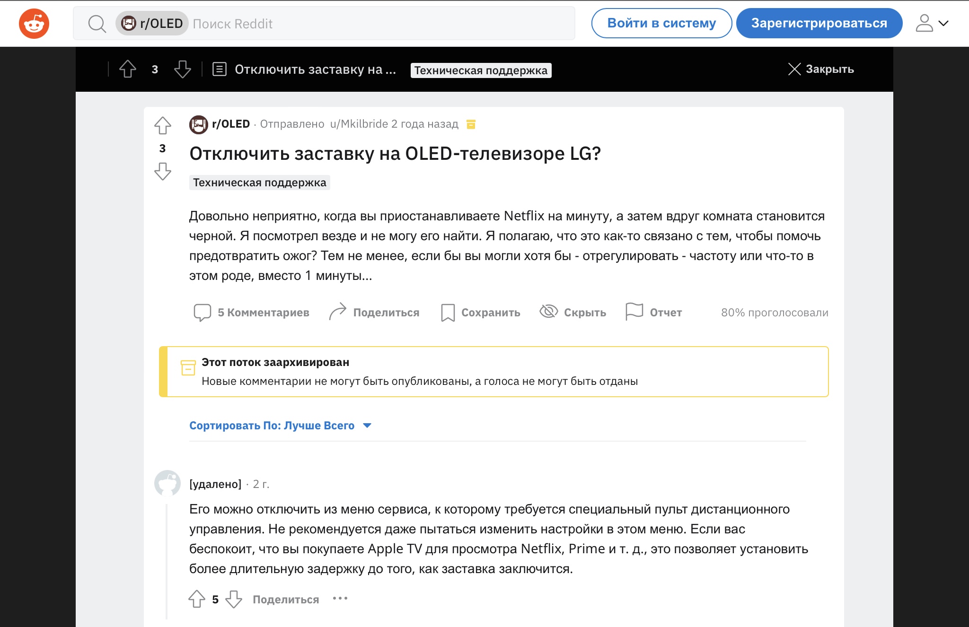Click the search magnifier icon
The image size is (969, 627).
point(97,24)
